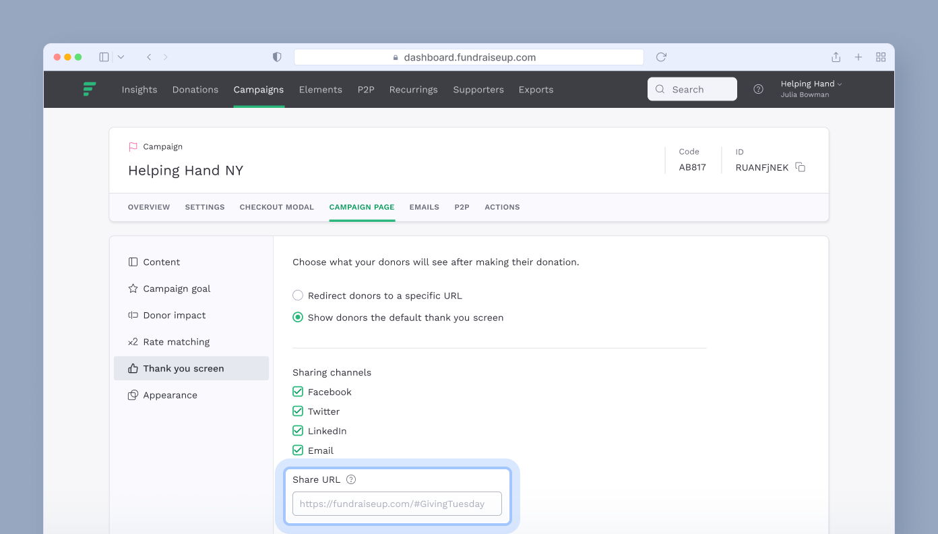Click the Safari address bar
The width and height of the screenshot is (938, 534).
click(469, 57)
